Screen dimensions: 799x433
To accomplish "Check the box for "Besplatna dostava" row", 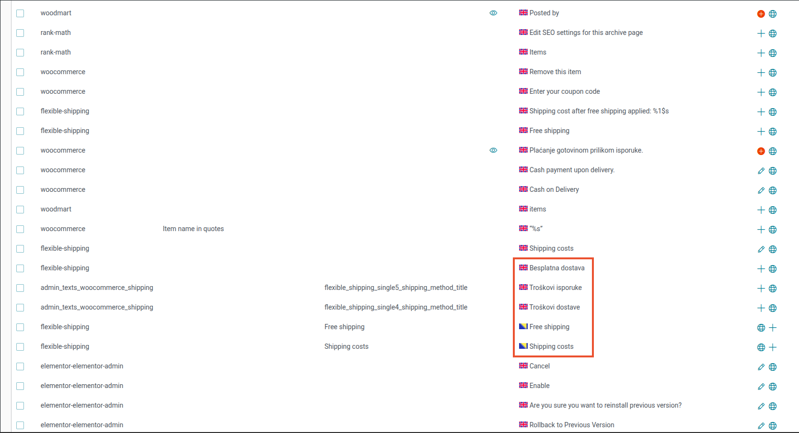I will coord(20,268).
